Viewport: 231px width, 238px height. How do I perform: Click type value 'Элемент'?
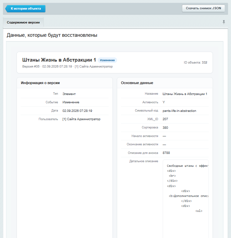tap(69, 94)
